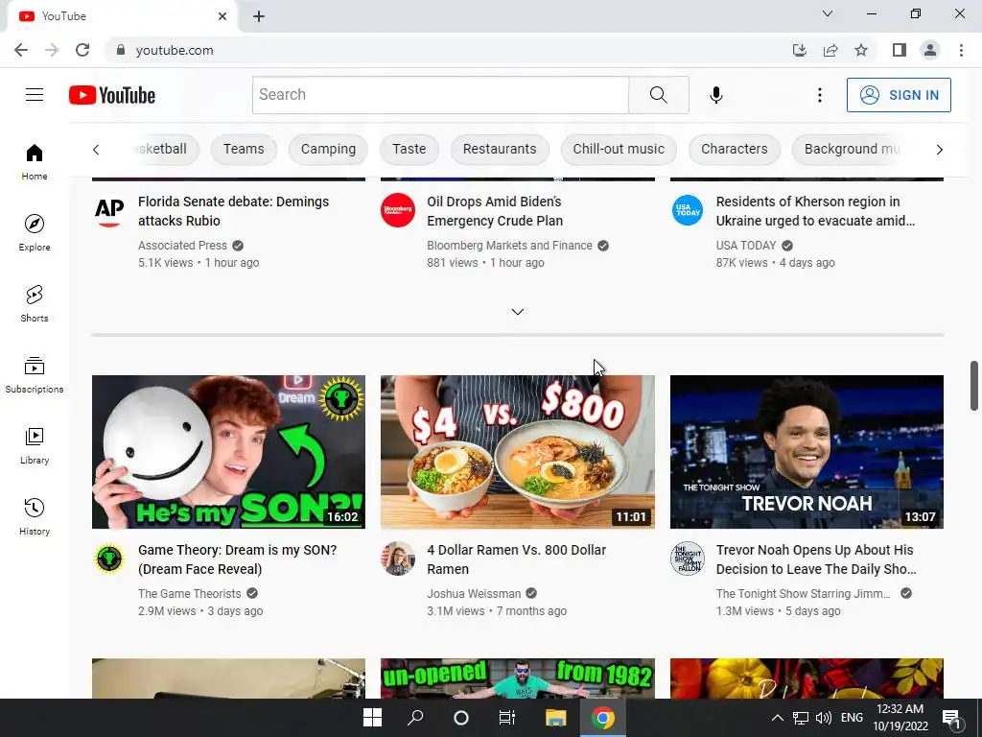Open File Explorer from taskbar

tap(555, 718)
